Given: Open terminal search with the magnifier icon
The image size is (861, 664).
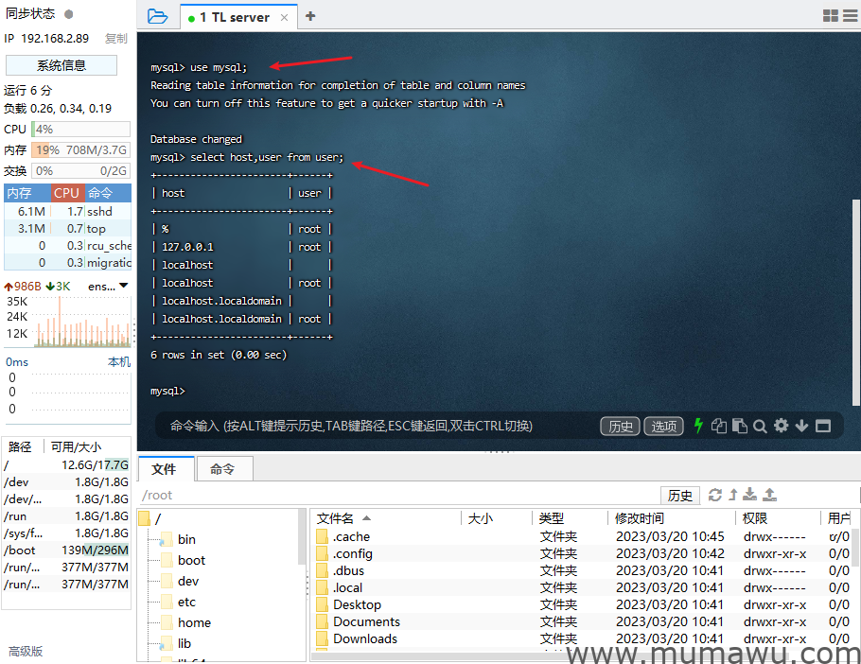Looking at the screenshot, I should [x=760, y=426].
